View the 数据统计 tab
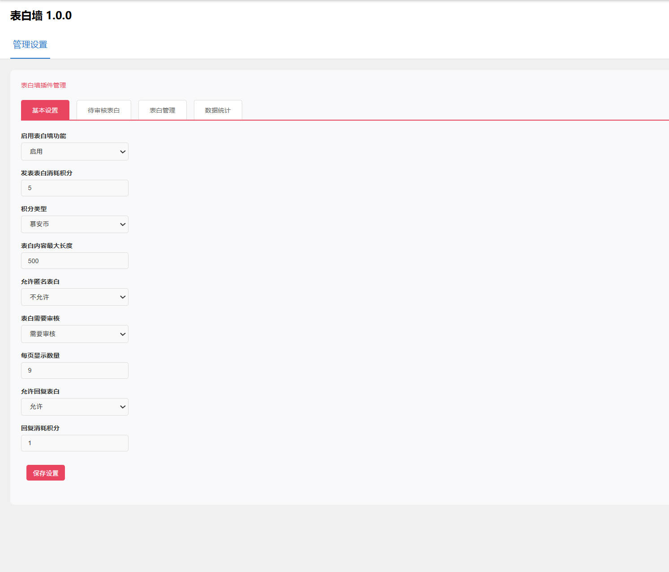This screenshot has width=669, height=572. point(218,110)
